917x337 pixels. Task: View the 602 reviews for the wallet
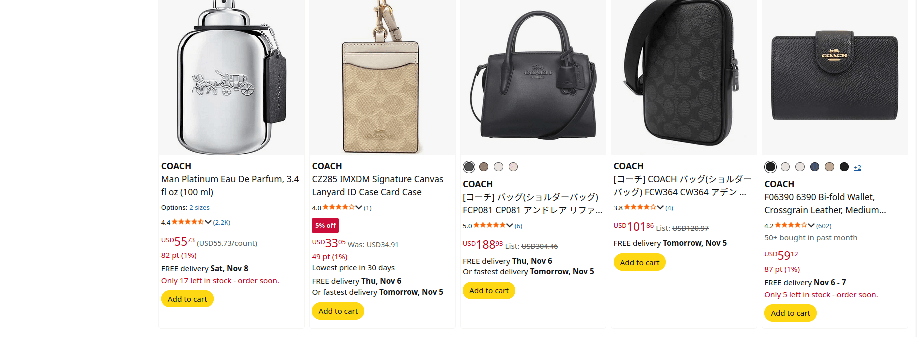(824, 226)
